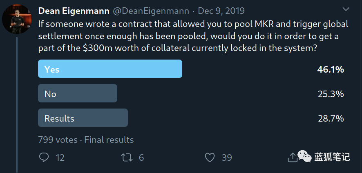Viewport: 362px width, 173px height.
Task: Select the Results poll bar
Action: tap(83, 118)
